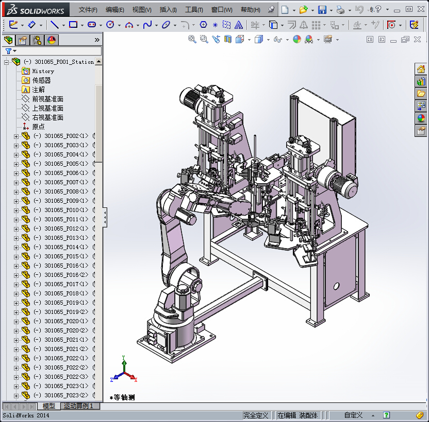Switch to the ConfigurationManager panel icon
The height and width of the screenshot is (422, 429).
tap(37, 40)
